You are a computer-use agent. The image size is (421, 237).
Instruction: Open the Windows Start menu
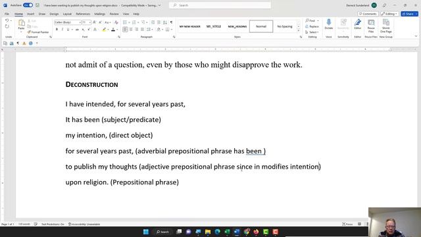click(x=146, y=232)
